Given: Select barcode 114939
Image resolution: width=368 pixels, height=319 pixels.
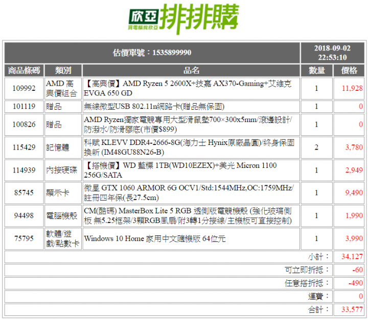Looking at the screenshot, I should (24, 170).
